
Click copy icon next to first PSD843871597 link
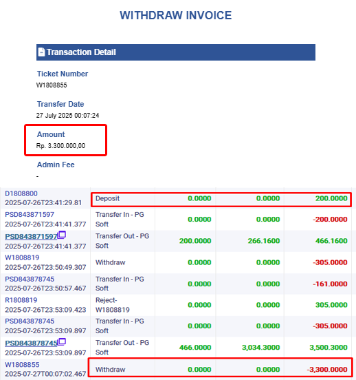(x=62, y=235)
